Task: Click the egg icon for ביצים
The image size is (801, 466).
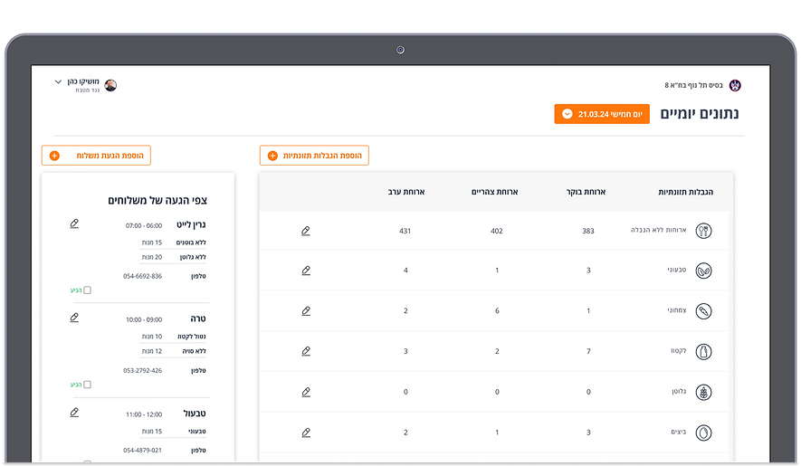Action: [703, 433]
